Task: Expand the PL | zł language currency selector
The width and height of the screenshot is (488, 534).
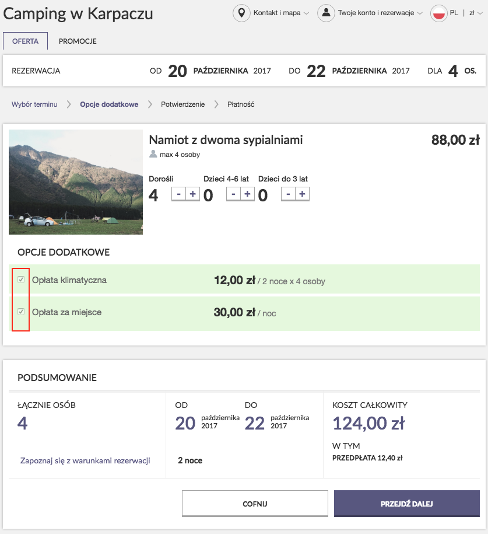Action: click(x=466, y=13)
